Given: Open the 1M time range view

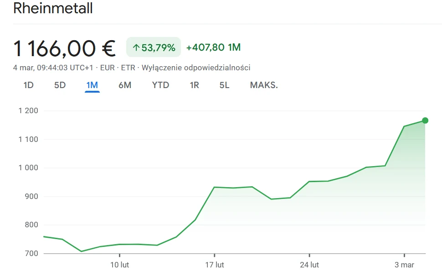Looking at the screenshot, I should pyautogui.click(x=92, y=85).
